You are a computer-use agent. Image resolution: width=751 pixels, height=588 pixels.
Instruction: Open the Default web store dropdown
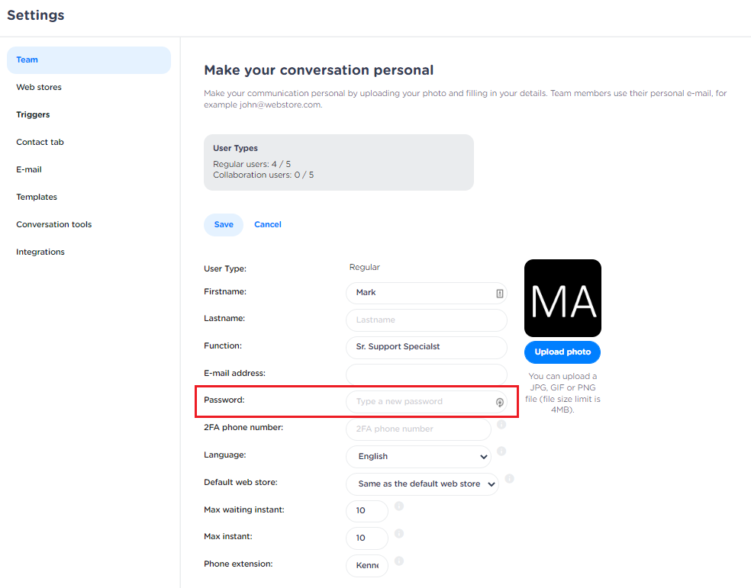(x=422, y=484)
